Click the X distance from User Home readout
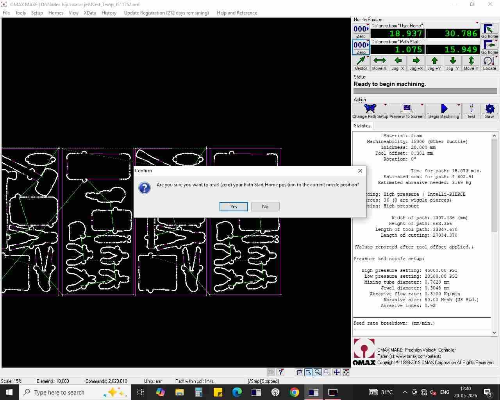The width and height of the screenshot is (500, 400). 397,34
